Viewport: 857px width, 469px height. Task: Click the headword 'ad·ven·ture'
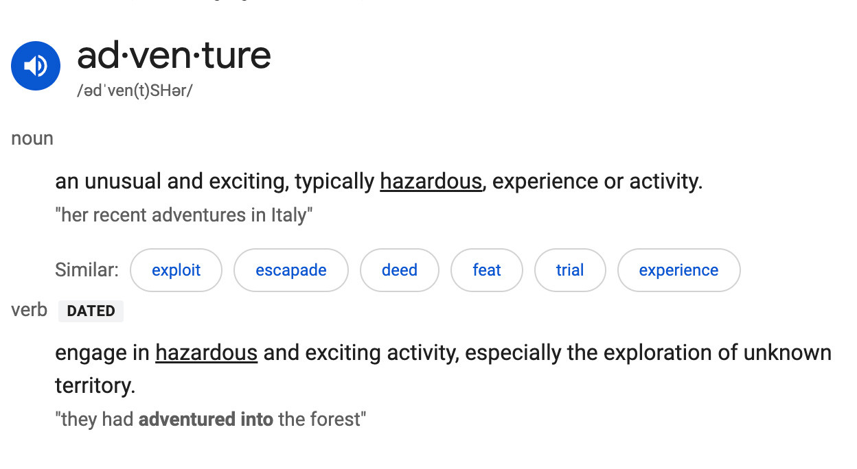click(174, 56)
